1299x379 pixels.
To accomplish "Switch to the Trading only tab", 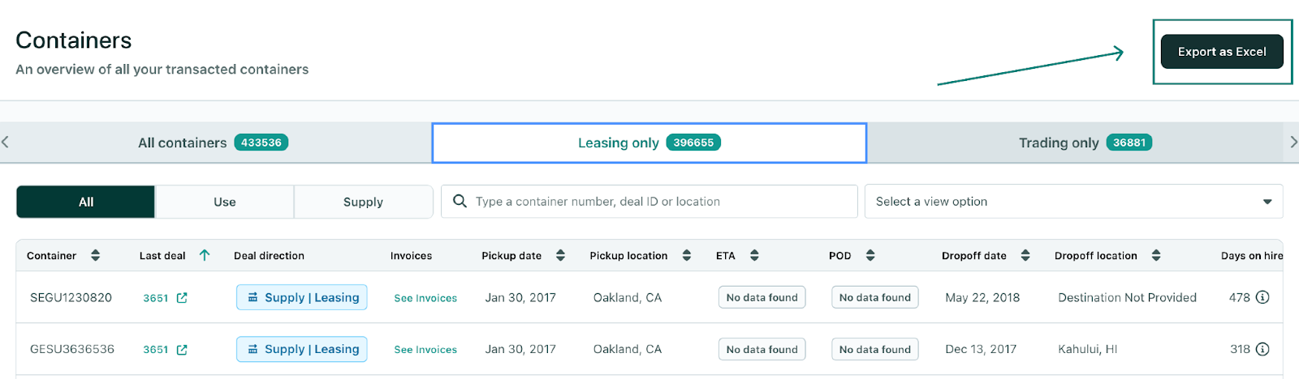I will coord(1085,143).
